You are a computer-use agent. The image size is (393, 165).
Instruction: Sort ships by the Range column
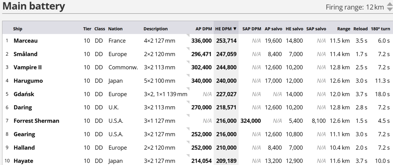click(344, 29)
